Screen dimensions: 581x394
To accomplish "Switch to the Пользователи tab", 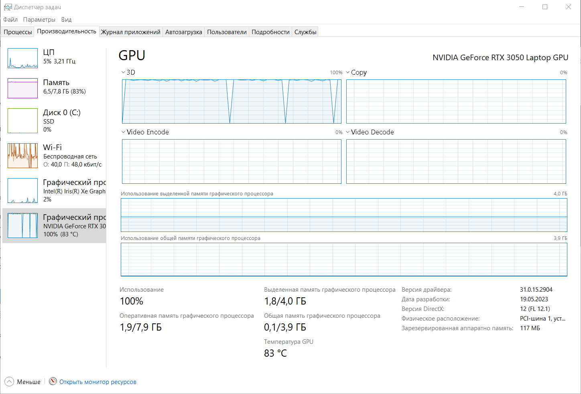I will point(227,32).
